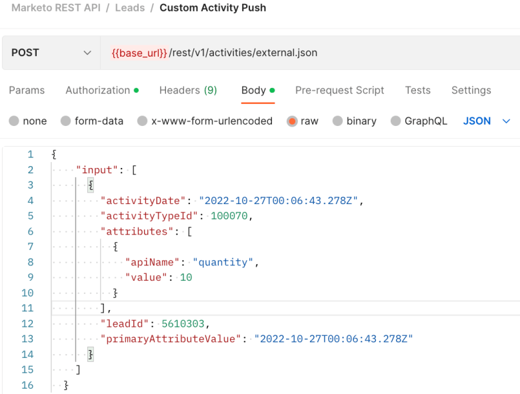Click the leadId value 5610303
This screenshot has height=394, width=520.
pos(183,323)
